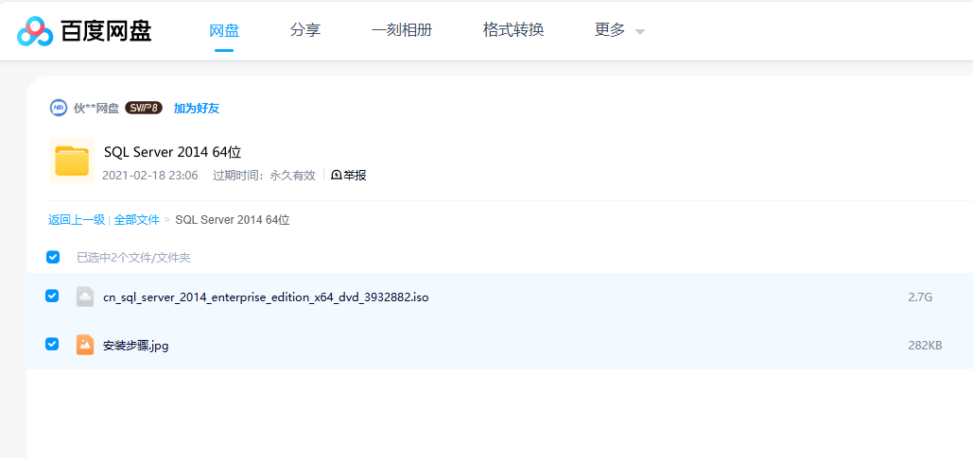The width and height of the screenshot is (973, 458).
Task: Click the 加为好友 link
Action: [x=197, y=109]
